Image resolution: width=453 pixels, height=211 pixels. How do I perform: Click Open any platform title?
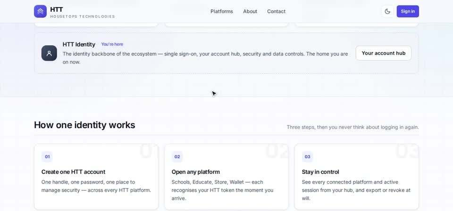coord(195,172)
